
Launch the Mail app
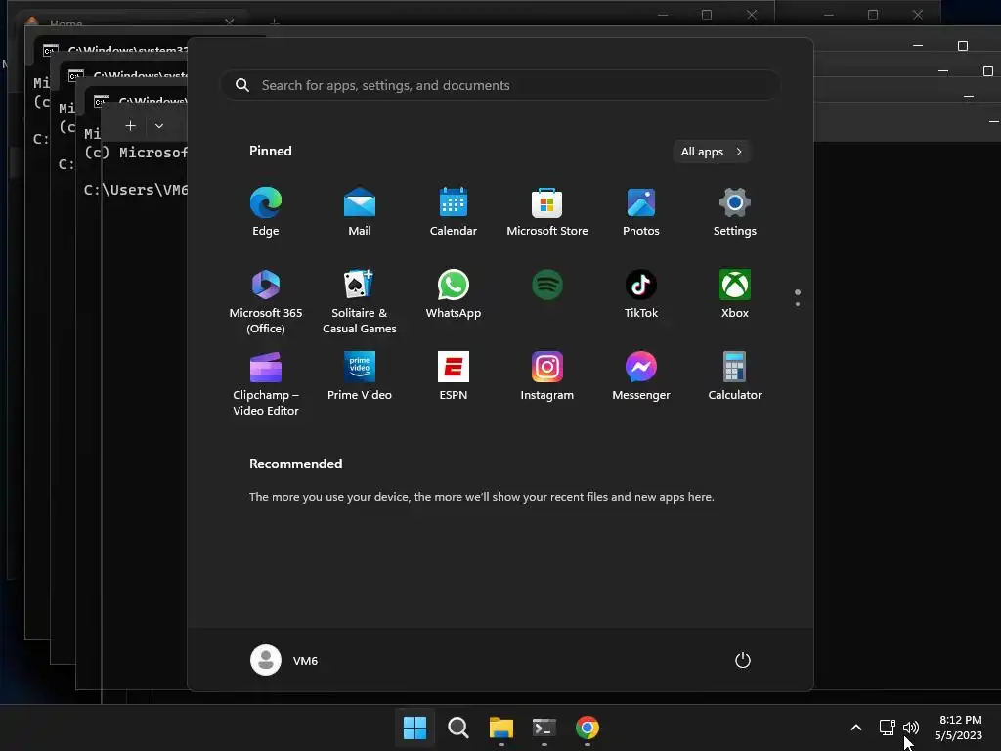pos(360,212)
